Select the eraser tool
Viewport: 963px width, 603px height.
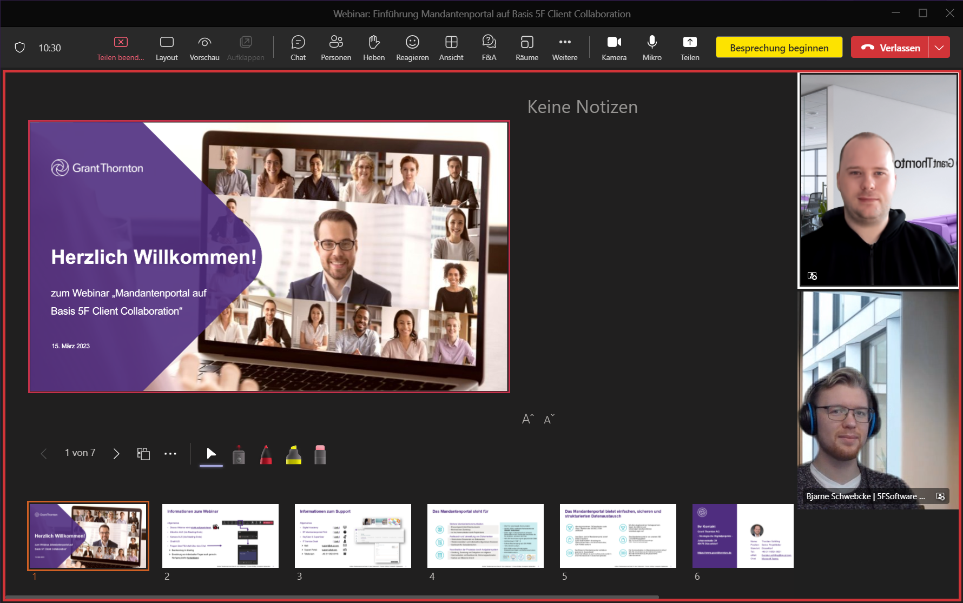click(320, 454)
